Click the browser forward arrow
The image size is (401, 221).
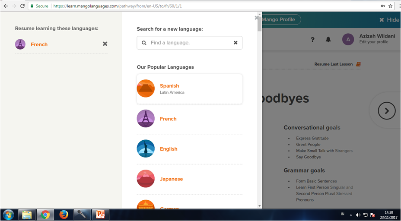(x=14, y=6)
